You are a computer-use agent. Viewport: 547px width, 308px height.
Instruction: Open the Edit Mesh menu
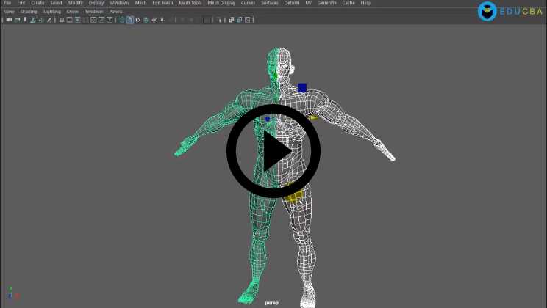coord(162,3)
